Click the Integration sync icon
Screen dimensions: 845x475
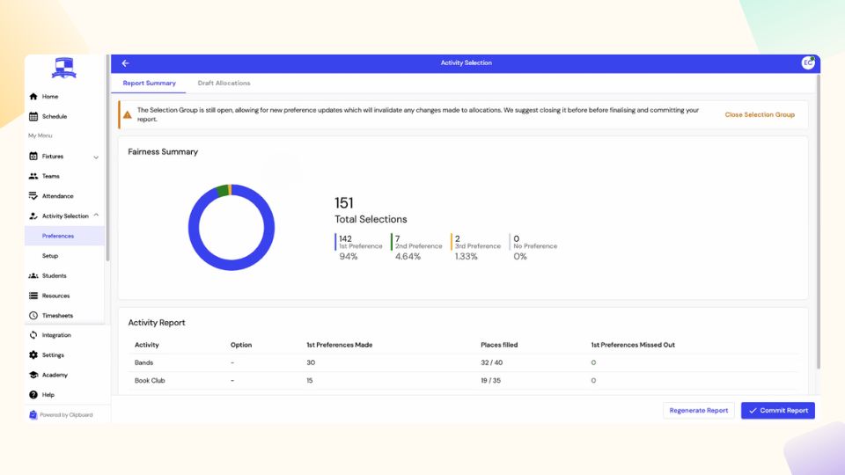33,335
